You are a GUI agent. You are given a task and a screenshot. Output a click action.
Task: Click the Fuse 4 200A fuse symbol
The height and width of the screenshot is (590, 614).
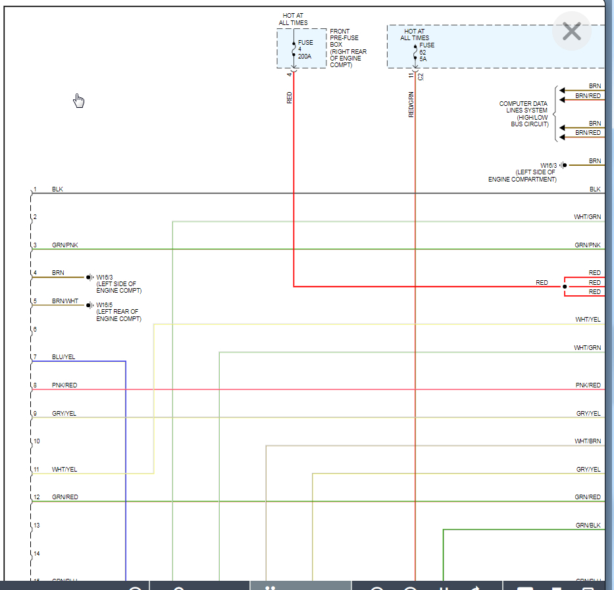tap(294, 49)
